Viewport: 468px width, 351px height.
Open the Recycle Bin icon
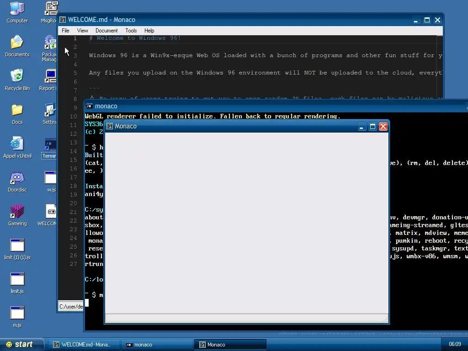17,80
